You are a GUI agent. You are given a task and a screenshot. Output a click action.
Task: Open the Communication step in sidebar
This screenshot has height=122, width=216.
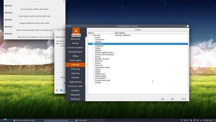[x=75, y=47]
